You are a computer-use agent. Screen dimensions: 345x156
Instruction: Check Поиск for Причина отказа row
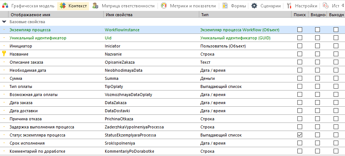pyautogui.click(x=300, y=119)
